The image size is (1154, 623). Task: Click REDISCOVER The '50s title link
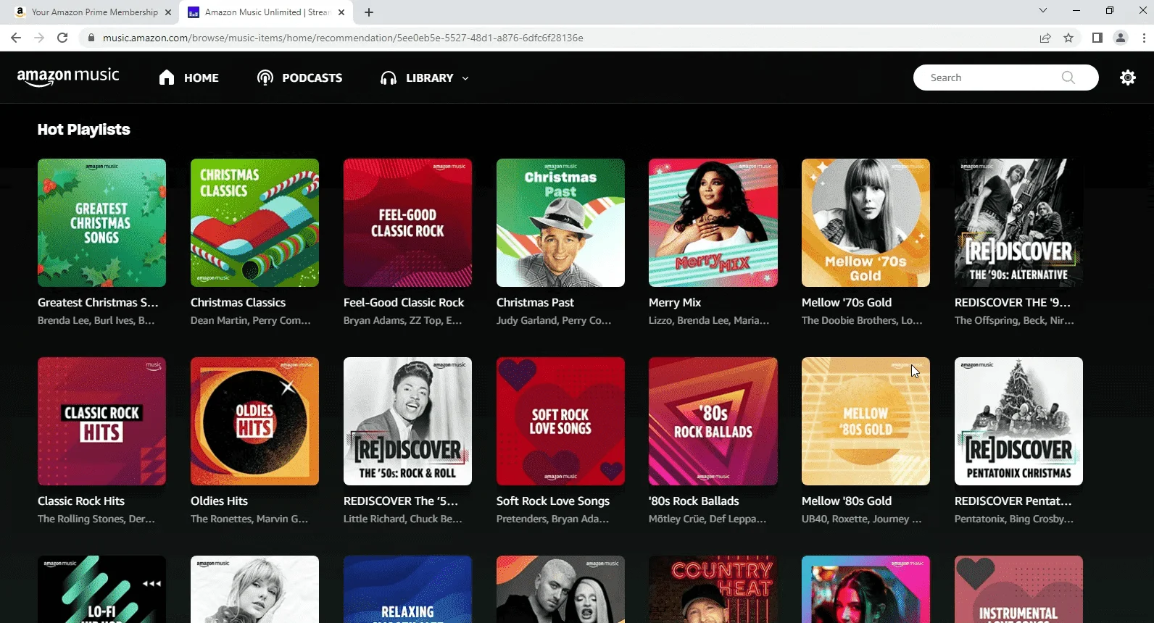[x=401, y=501]
